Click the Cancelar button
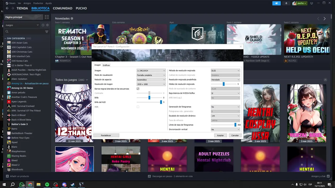335x188 pixels. pos(235,135)
